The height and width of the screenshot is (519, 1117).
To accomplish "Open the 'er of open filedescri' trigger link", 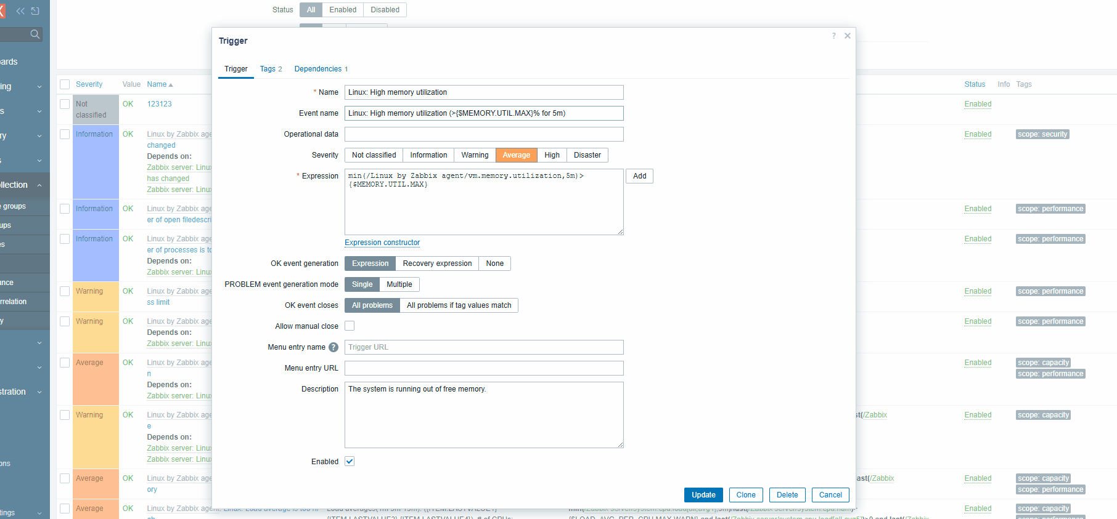I will point(179,220).
